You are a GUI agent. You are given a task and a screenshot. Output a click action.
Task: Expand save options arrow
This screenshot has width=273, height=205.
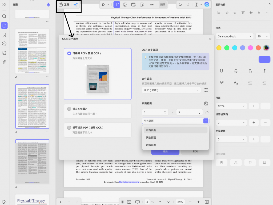pyautogui.click(x=201, y=5)
